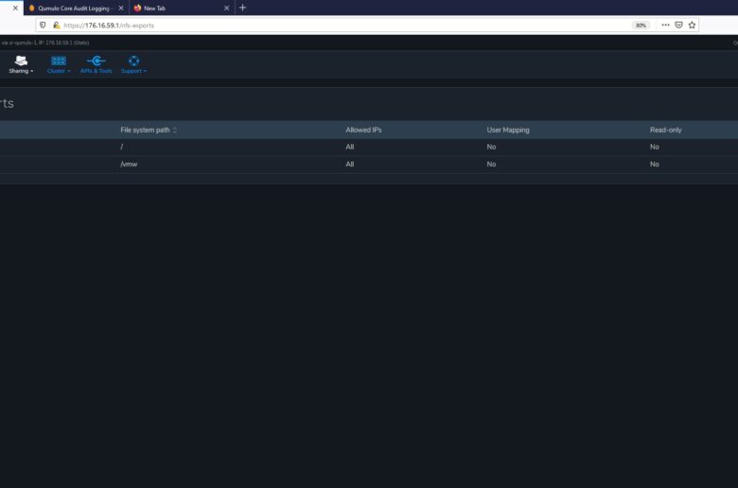The width and height of the screenshot is (738, 488).
Task: Click the tracking protection shield icon
Action: point(43,26)
